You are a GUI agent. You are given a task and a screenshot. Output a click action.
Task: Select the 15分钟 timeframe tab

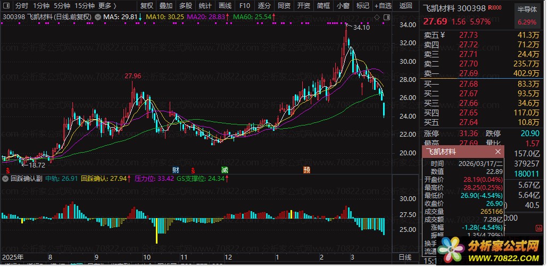[x=84, y=6]
